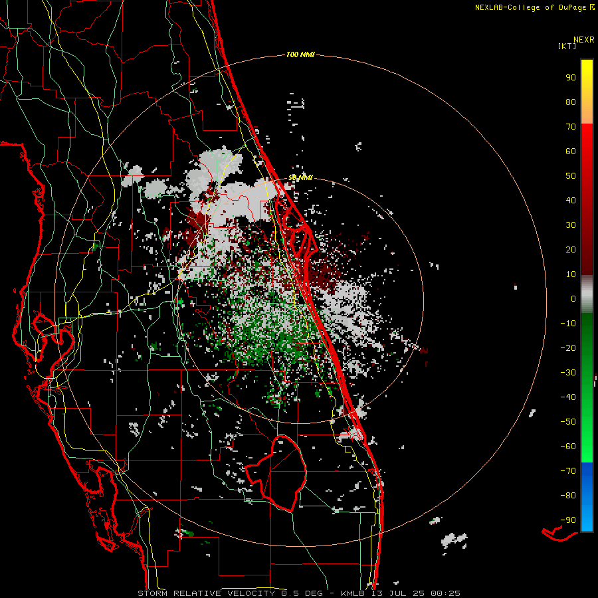The width and height of the screenshot is (598, 598).
Task: Click the -60 knot scale label
Action: pyautogui.click(x=568, y=447)
